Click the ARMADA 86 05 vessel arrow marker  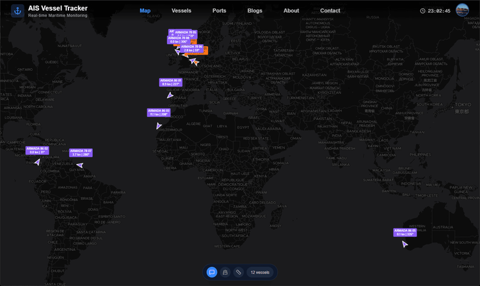tap(404, 244)
